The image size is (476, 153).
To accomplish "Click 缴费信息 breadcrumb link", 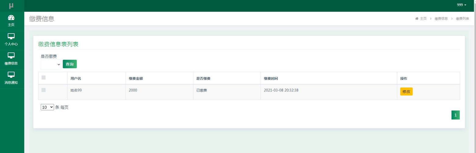I will 441,19.
